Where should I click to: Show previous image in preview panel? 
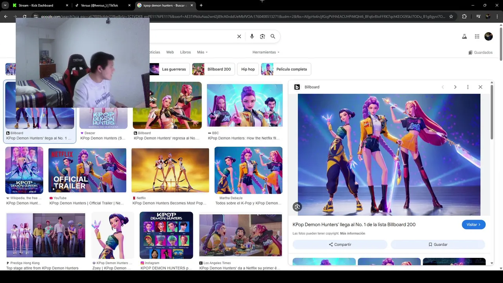pyautogui.click(x=442, y=87)
